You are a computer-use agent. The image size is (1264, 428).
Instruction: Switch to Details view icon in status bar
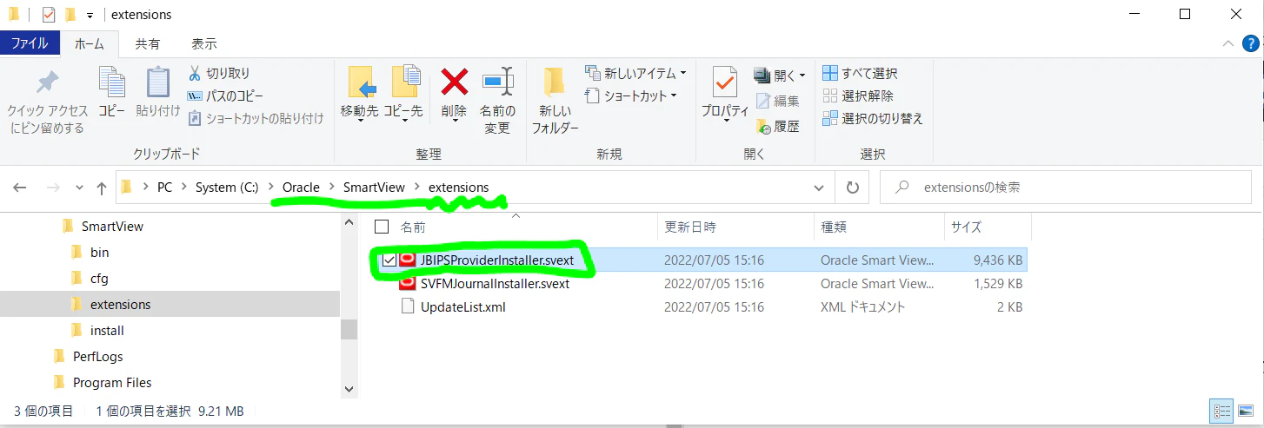click(1222, 412)
